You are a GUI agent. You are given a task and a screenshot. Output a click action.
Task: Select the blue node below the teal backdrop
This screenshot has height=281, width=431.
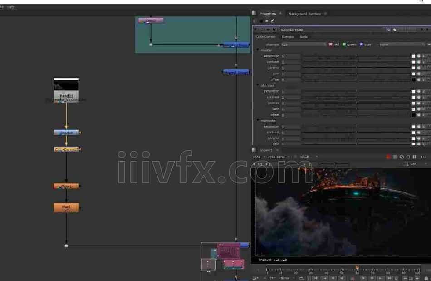click(x=236, y=72)
